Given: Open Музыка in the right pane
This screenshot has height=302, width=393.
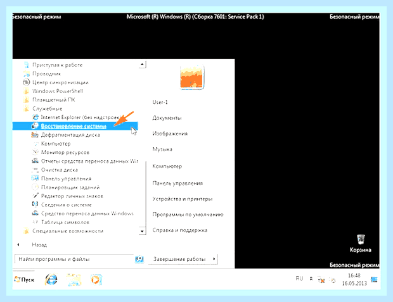Looking at the screenshot, I should click(162, 149).
